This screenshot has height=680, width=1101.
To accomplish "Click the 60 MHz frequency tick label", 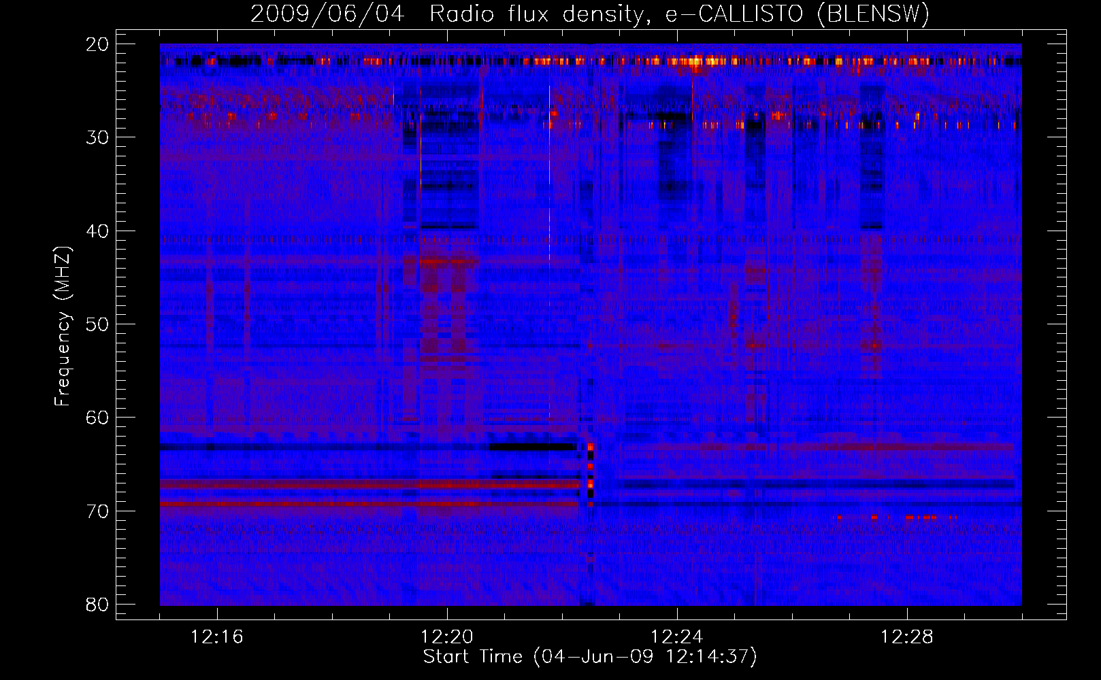I will pos(97,418).
